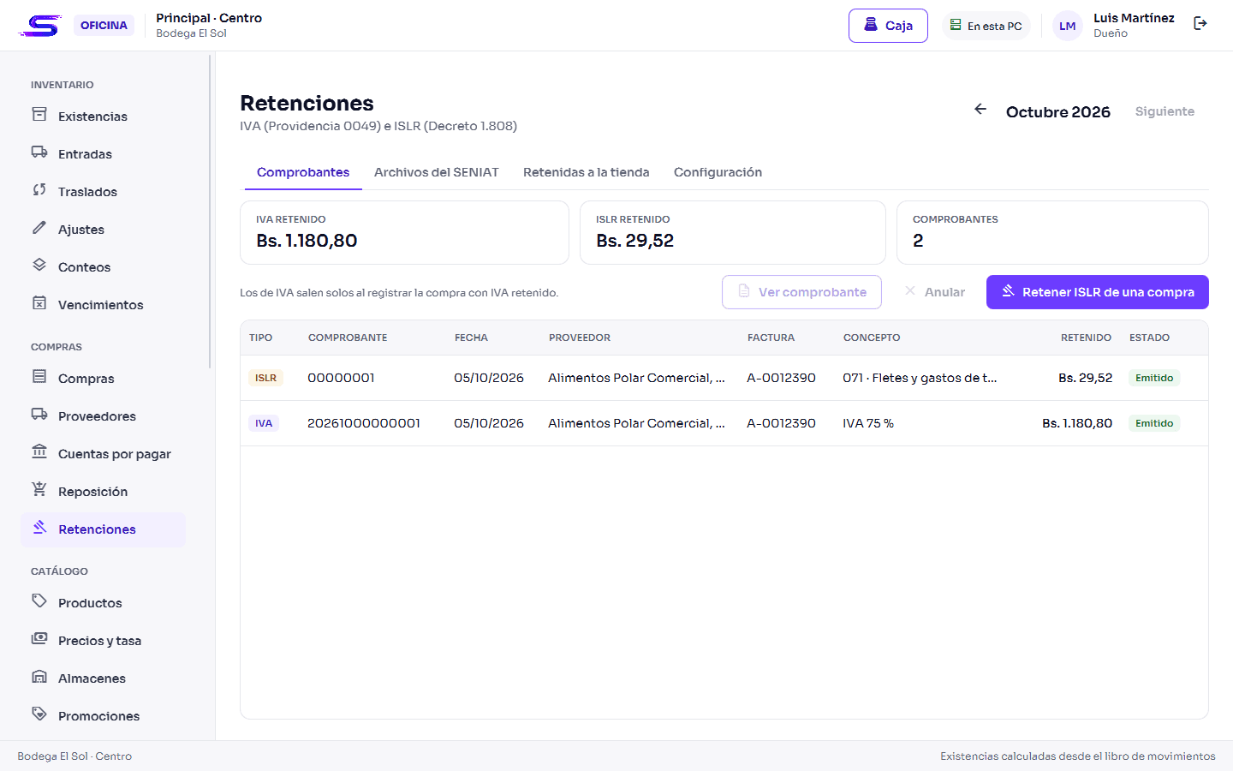
Task: Click the app logo in header
Action: [40, 26]
